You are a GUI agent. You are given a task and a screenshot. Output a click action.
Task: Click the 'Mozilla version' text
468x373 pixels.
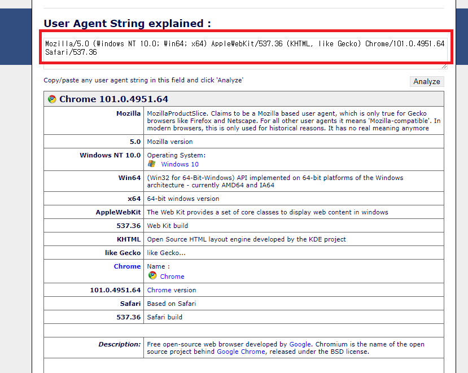coord(170,142)
